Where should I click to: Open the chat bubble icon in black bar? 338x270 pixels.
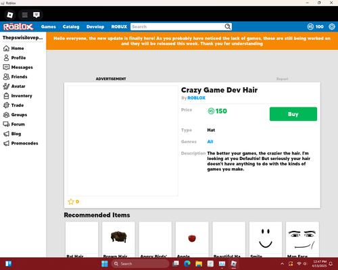[37, 15]
